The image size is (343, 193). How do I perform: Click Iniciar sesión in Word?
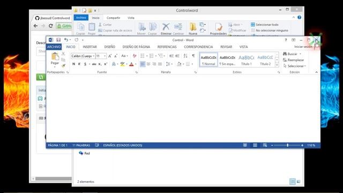pyautogui.click(x=303, y=47)
